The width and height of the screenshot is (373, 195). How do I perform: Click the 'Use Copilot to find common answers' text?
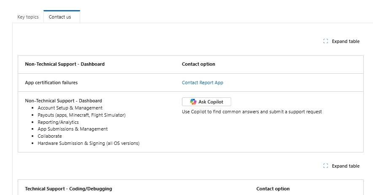pos(252,112)
